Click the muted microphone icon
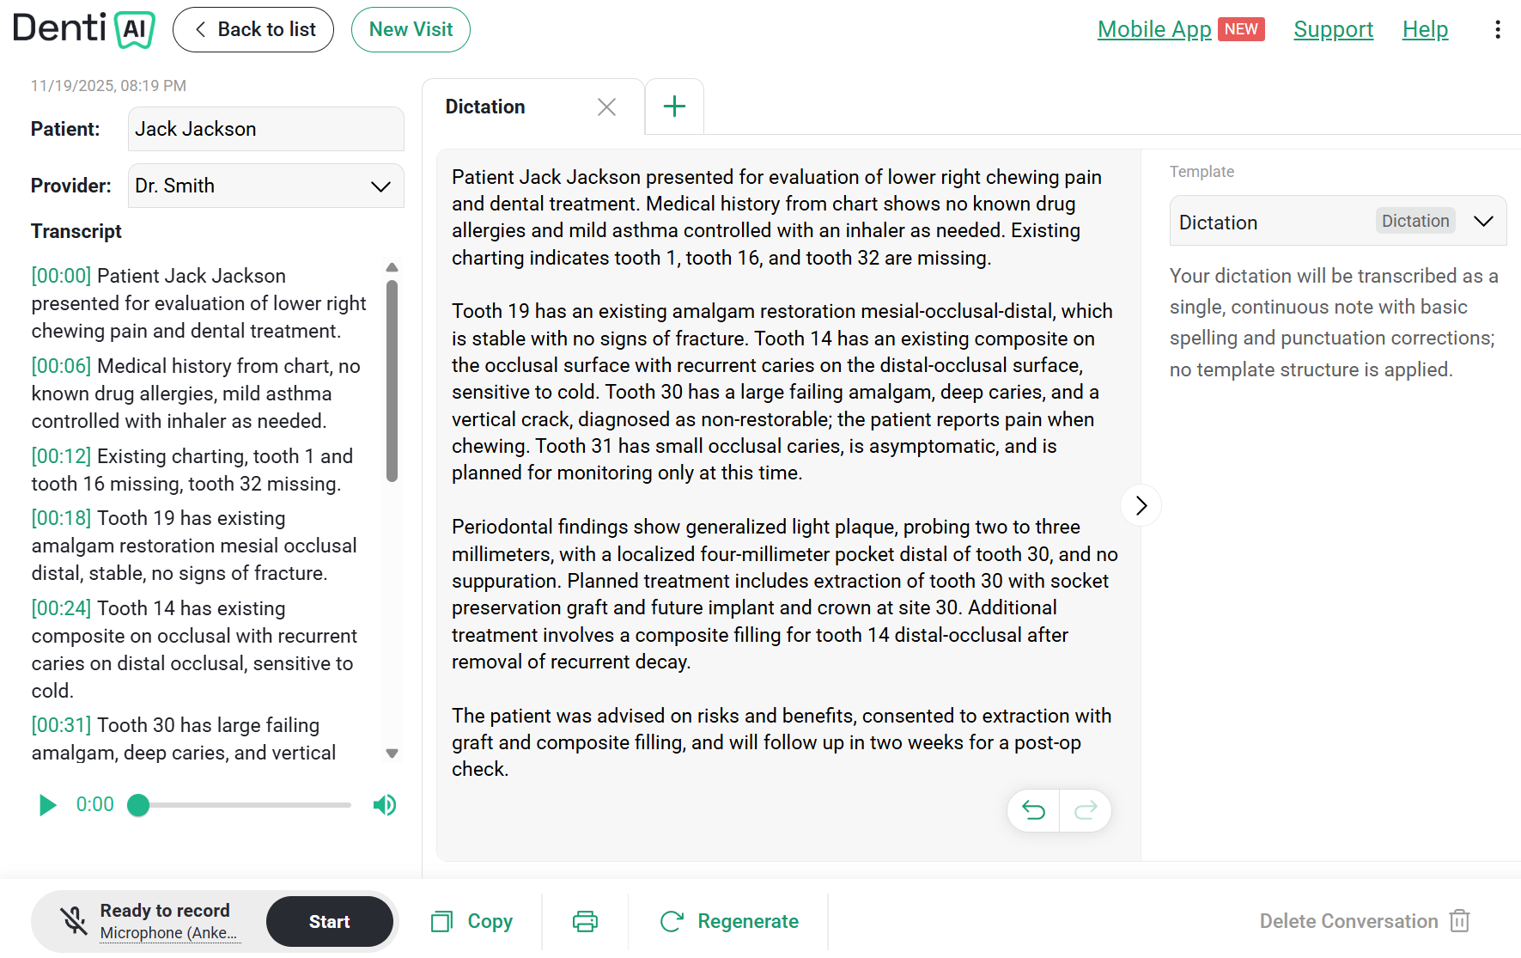 74,921
